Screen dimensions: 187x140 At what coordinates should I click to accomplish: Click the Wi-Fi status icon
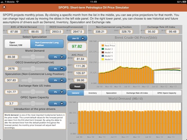18,2
